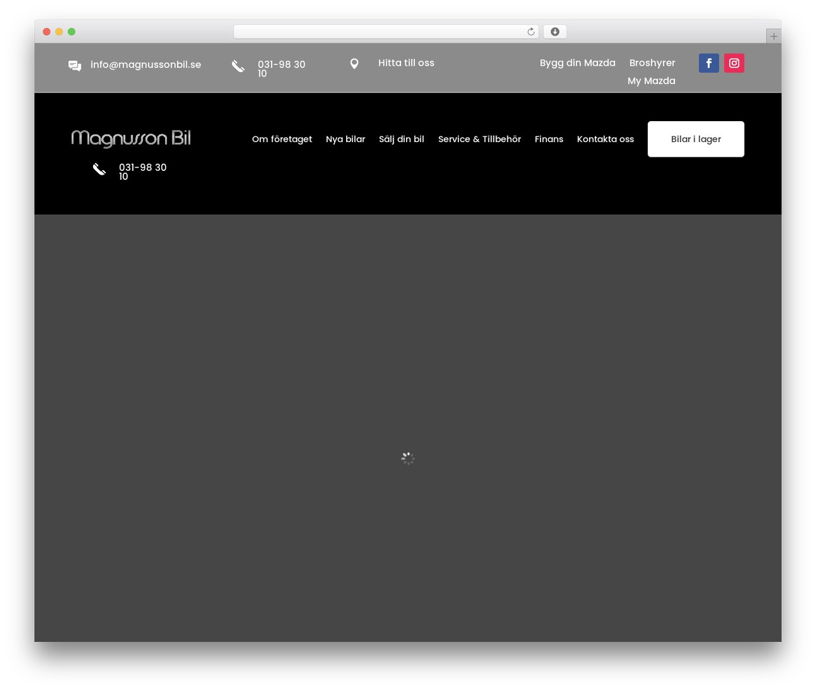
Task: Click the loading spinner in content area
Action: (408, 458)
